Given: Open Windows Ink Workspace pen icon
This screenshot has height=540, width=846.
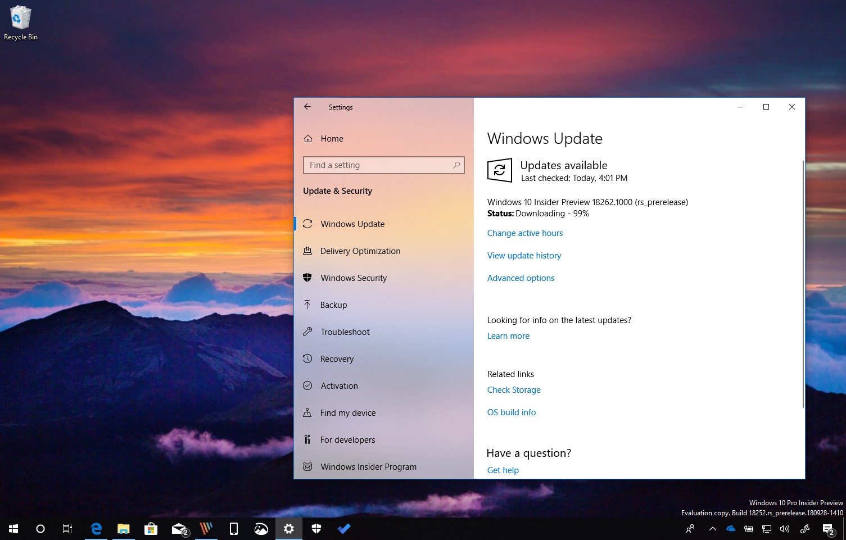Looking at the screenshot, I should tap(805, 529).
